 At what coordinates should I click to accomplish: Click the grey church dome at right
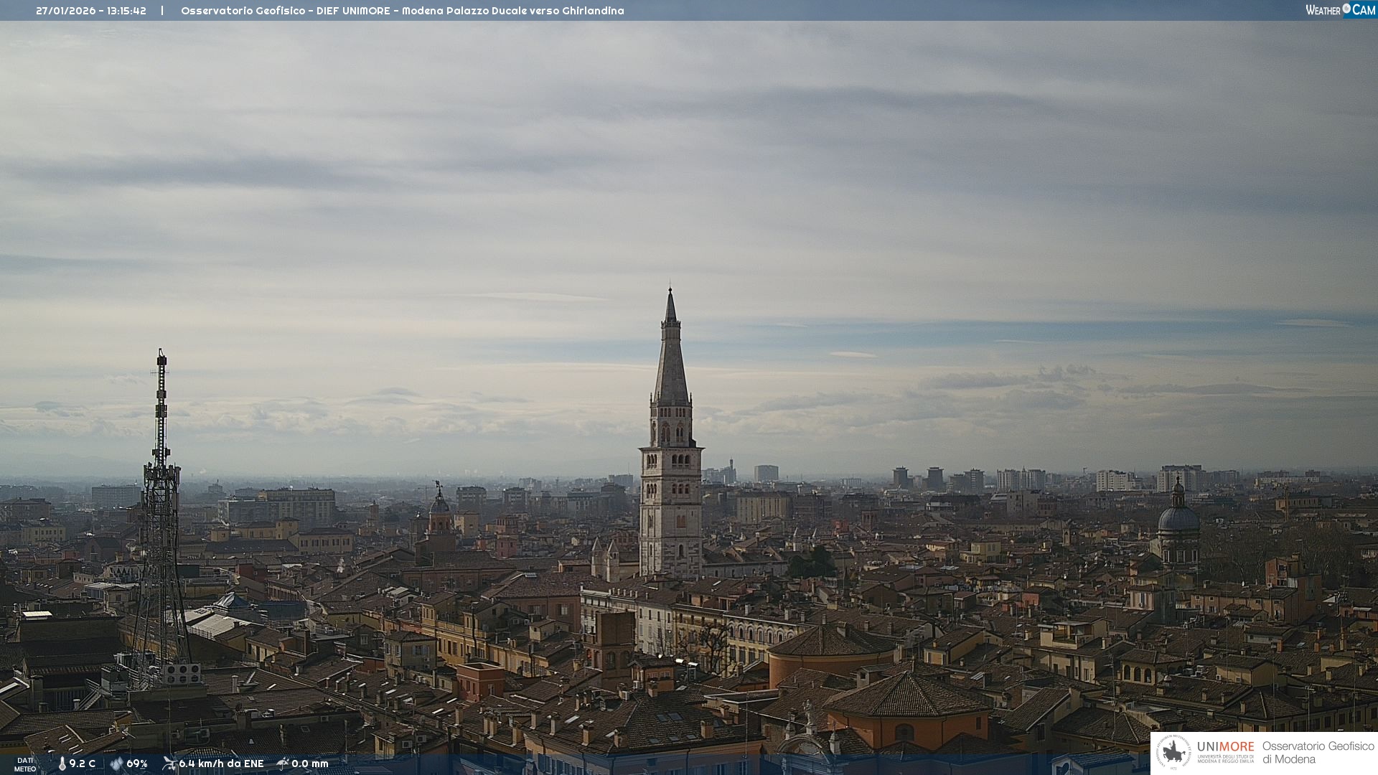click(1178, 518)
